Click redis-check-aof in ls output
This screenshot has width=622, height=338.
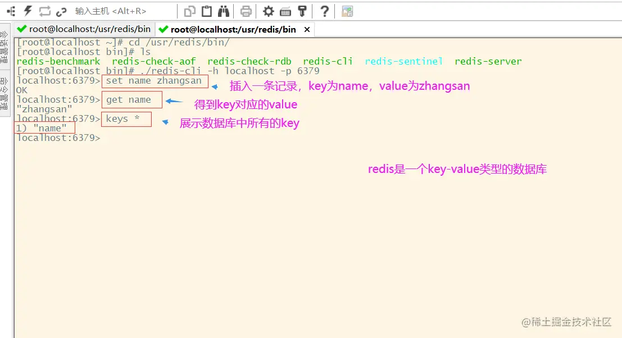(x=154, y=61)
